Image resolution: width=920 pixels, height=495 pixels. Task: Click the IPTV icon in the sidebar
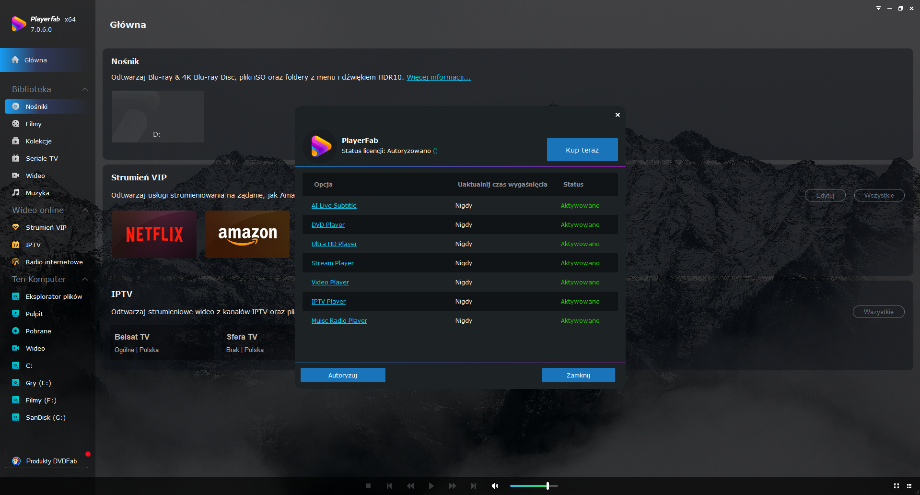point(16,245)
